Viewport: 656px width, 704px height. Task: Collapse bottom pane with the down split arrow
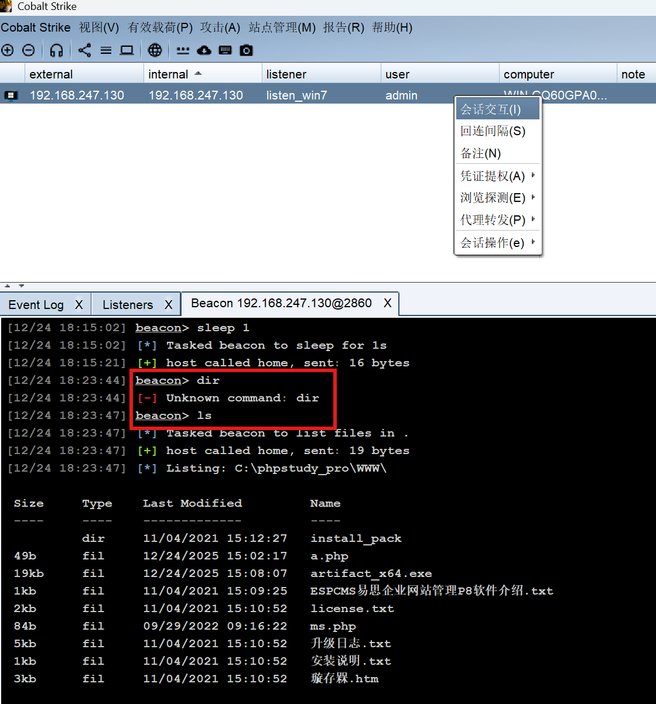pos(22,286)
